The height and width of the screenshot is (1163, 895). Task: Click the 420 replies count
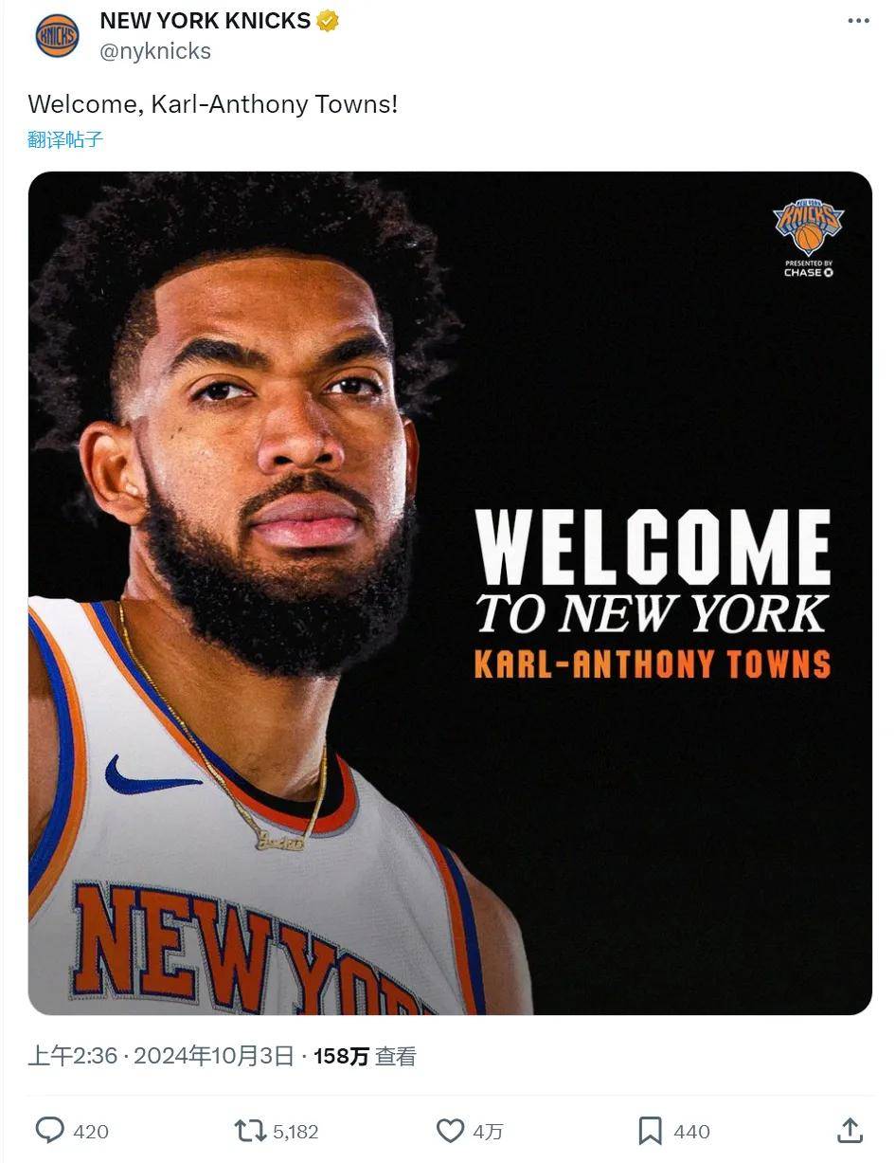[91, 1132]
